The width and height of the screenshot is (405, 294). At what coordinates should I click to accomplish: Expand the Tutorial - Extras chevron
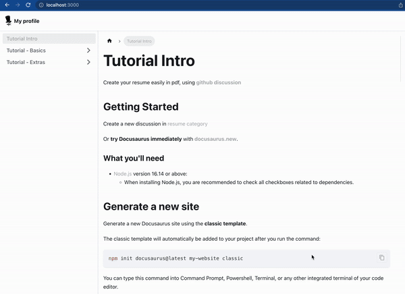coord(88,63)
